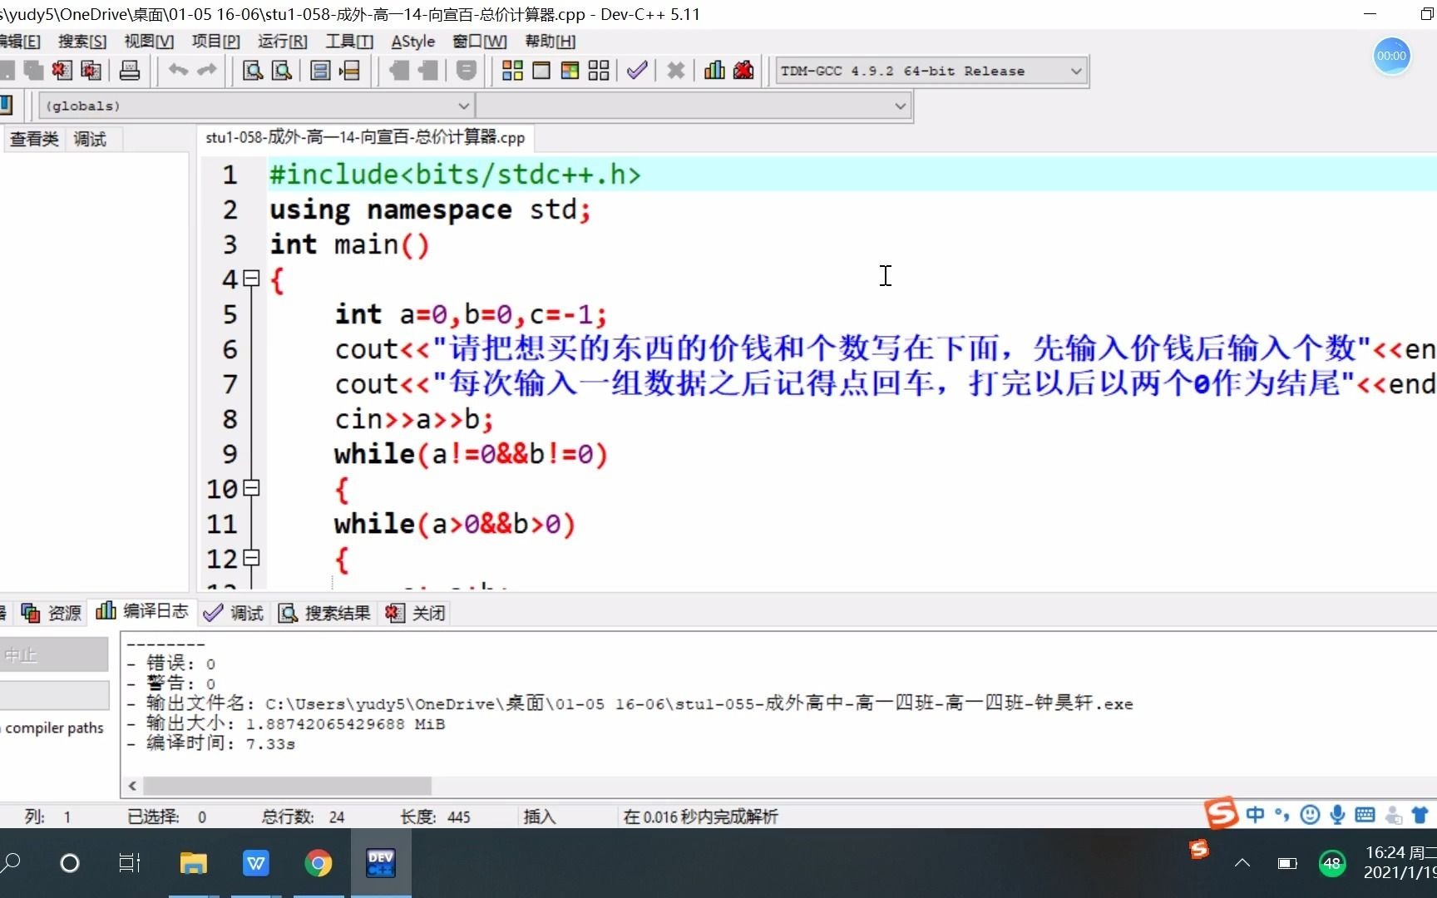Click the Run icon
1437x898 pixels.
pos(541,71)
